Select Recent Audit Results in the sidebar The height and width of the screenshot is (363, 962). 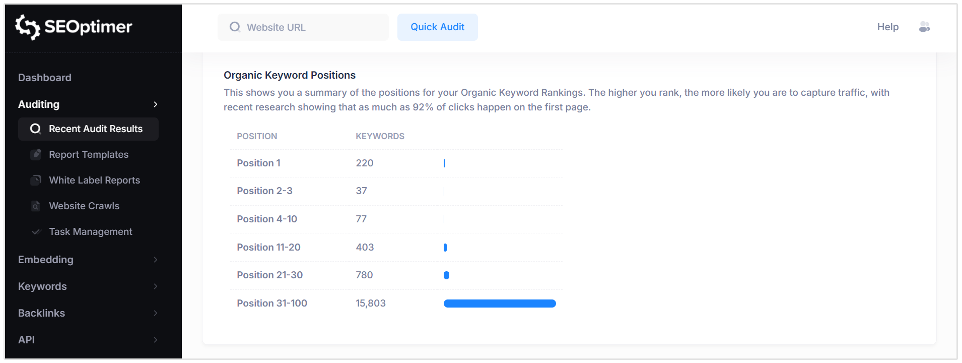(x=95, y=129)
